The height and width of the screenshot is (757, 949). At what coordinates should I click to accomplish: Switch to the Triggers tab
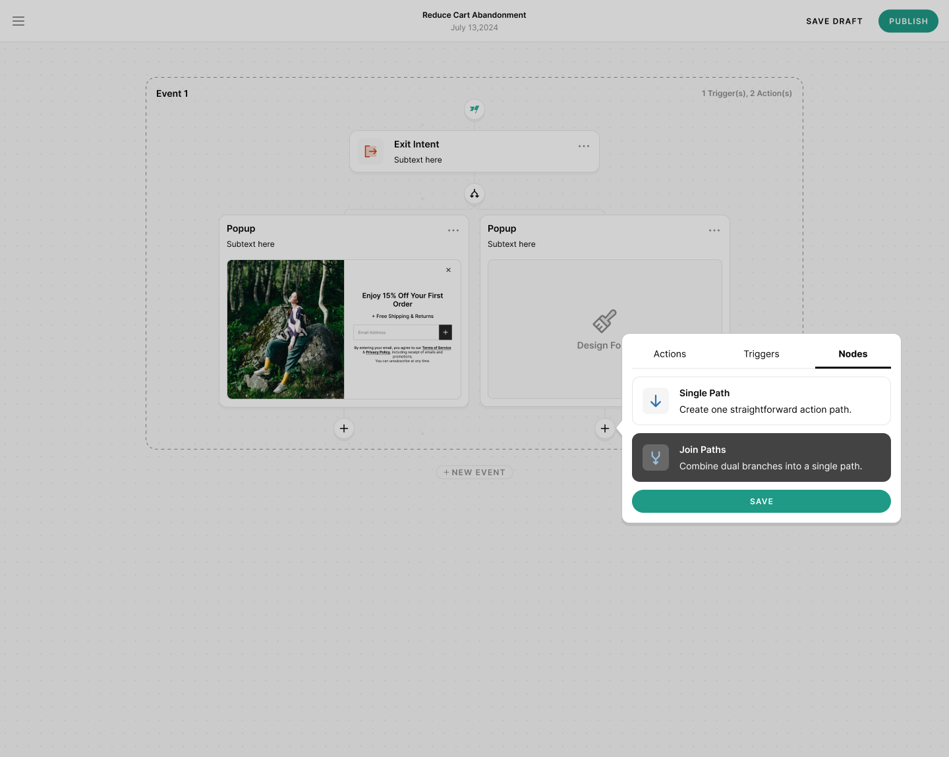click(761, 354)
